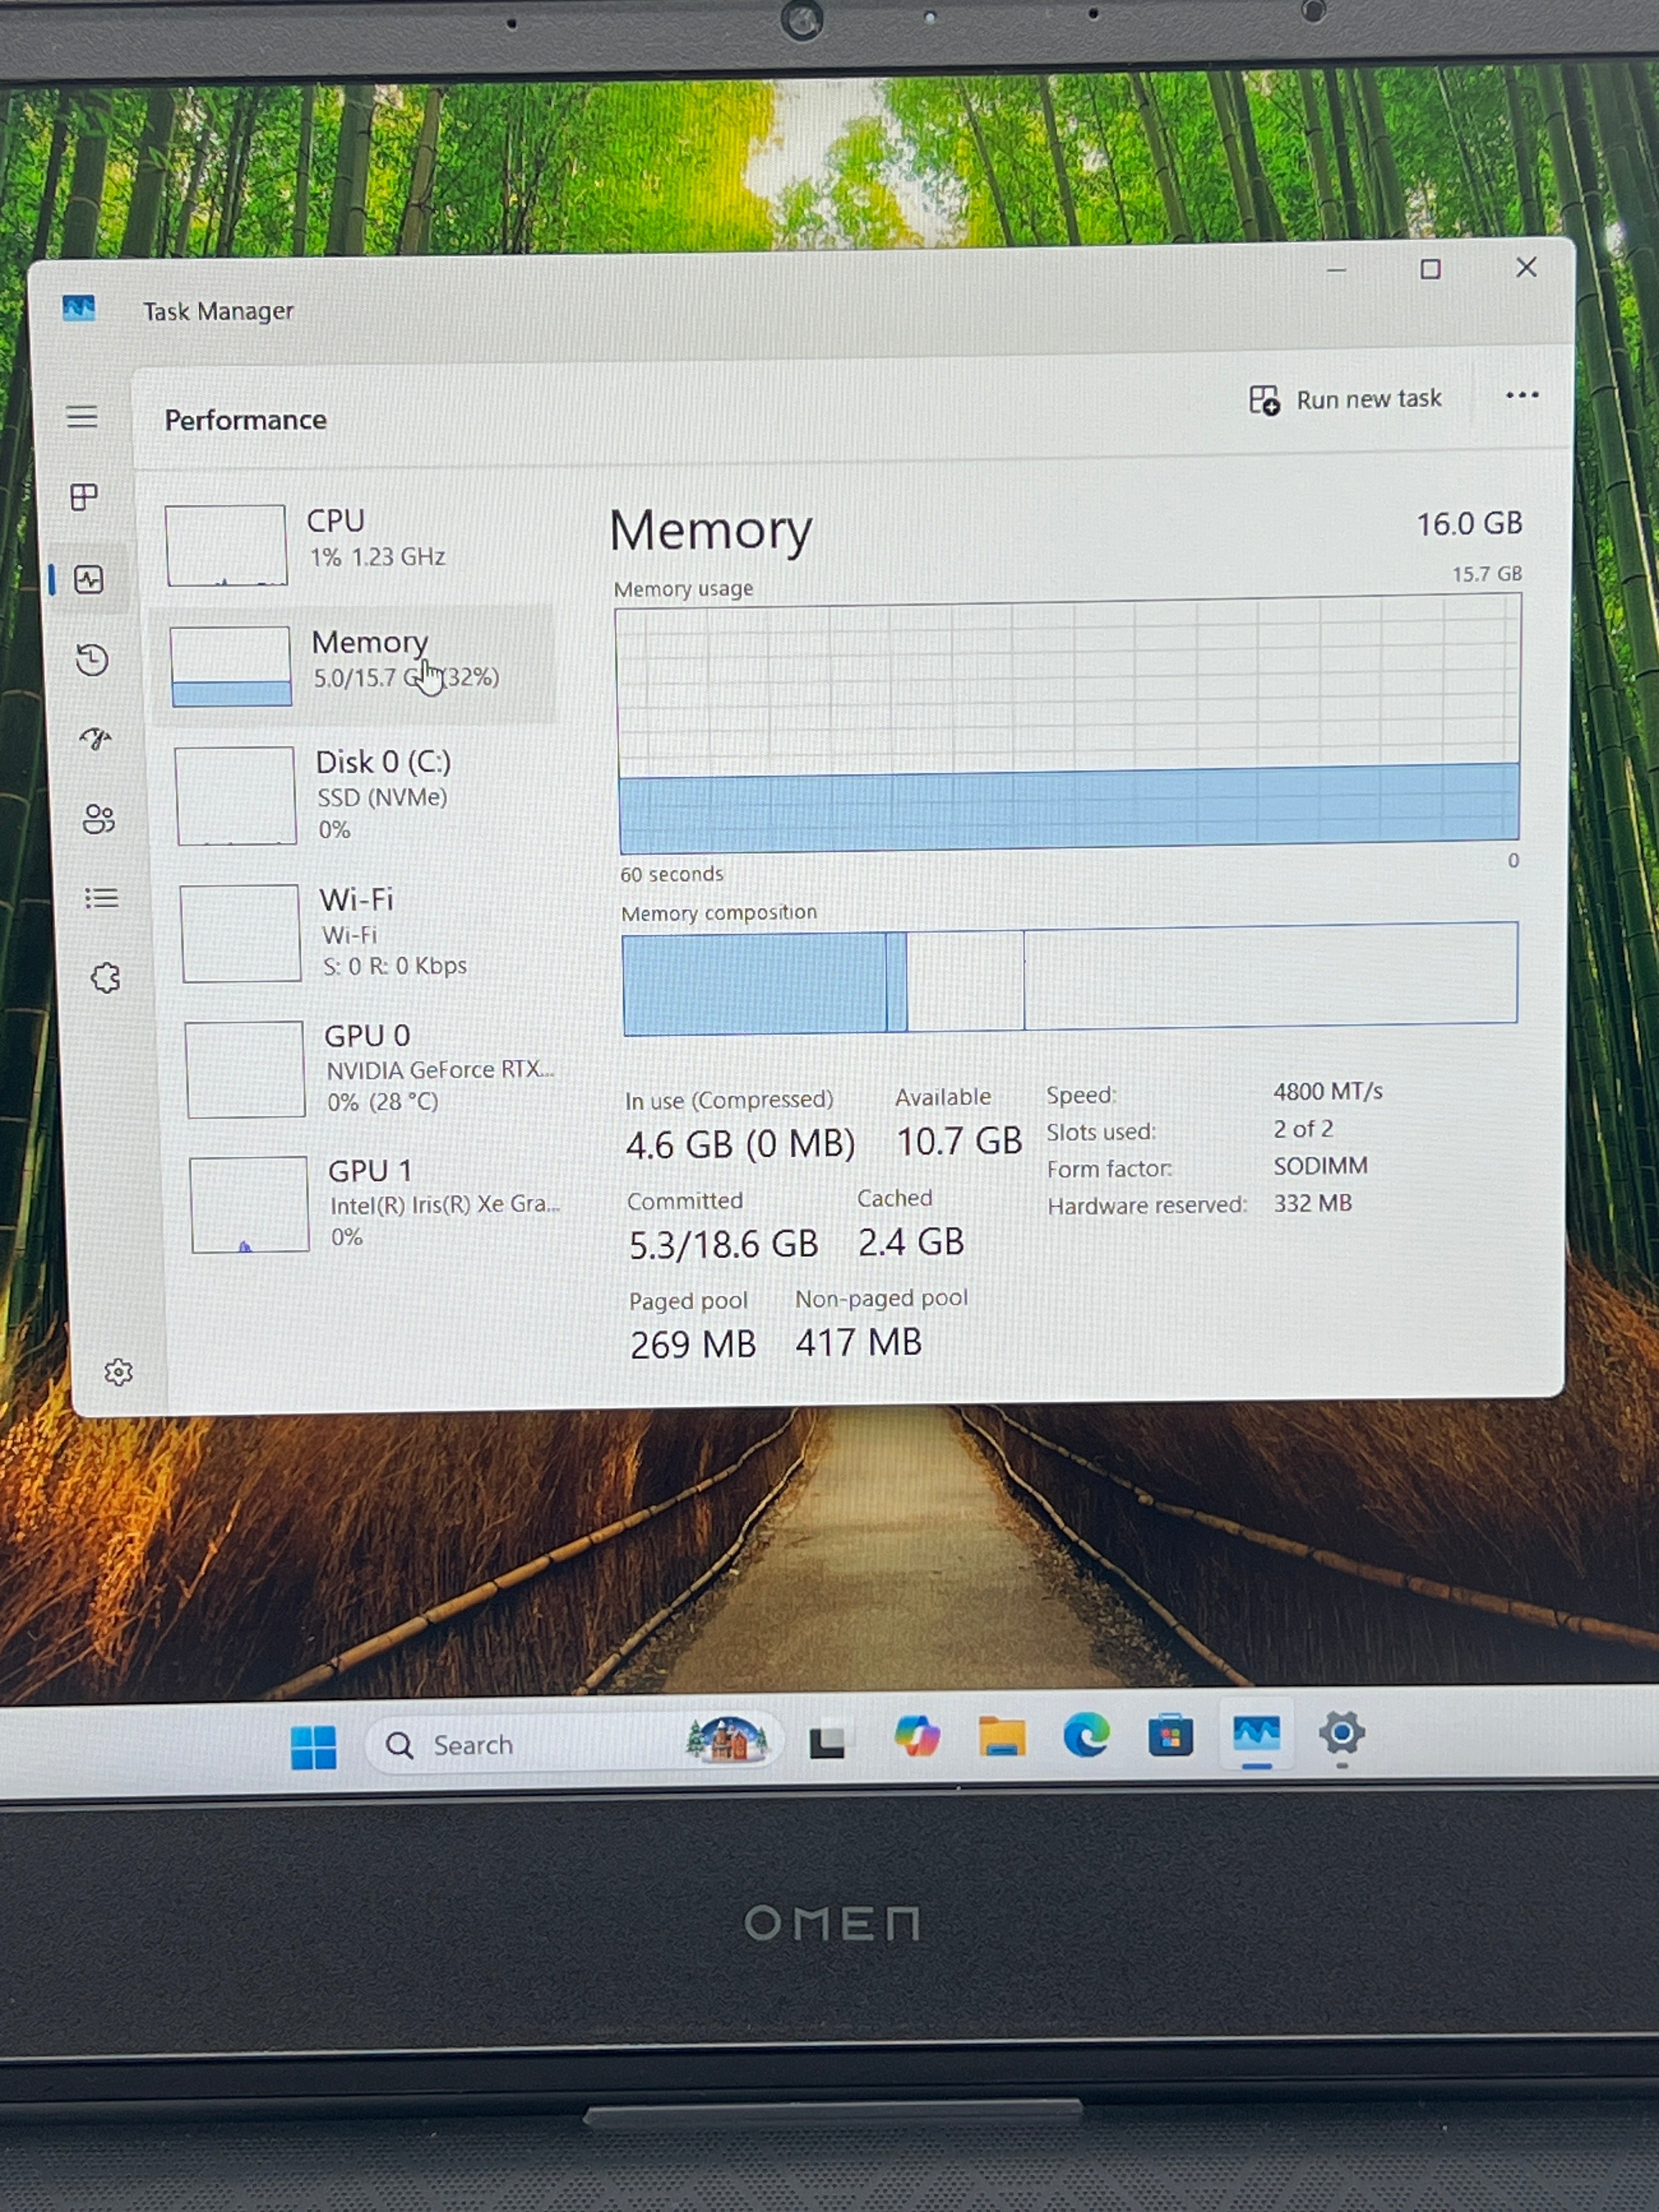Screen dimensions: 1659x2212
Task: Open Task Manager settings gear
Action: (x=118, y=1372)
